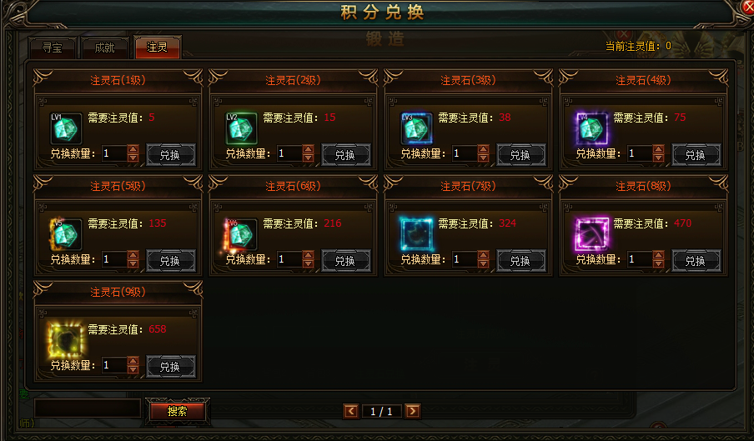Select the cyan square 注灵石(7级) icon
This screenshot has height=441, width=754.
[416, 234]
